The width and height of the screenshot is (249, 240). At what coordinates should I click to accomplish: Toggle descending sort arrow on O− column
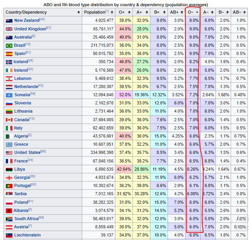(x=197, y=12)
